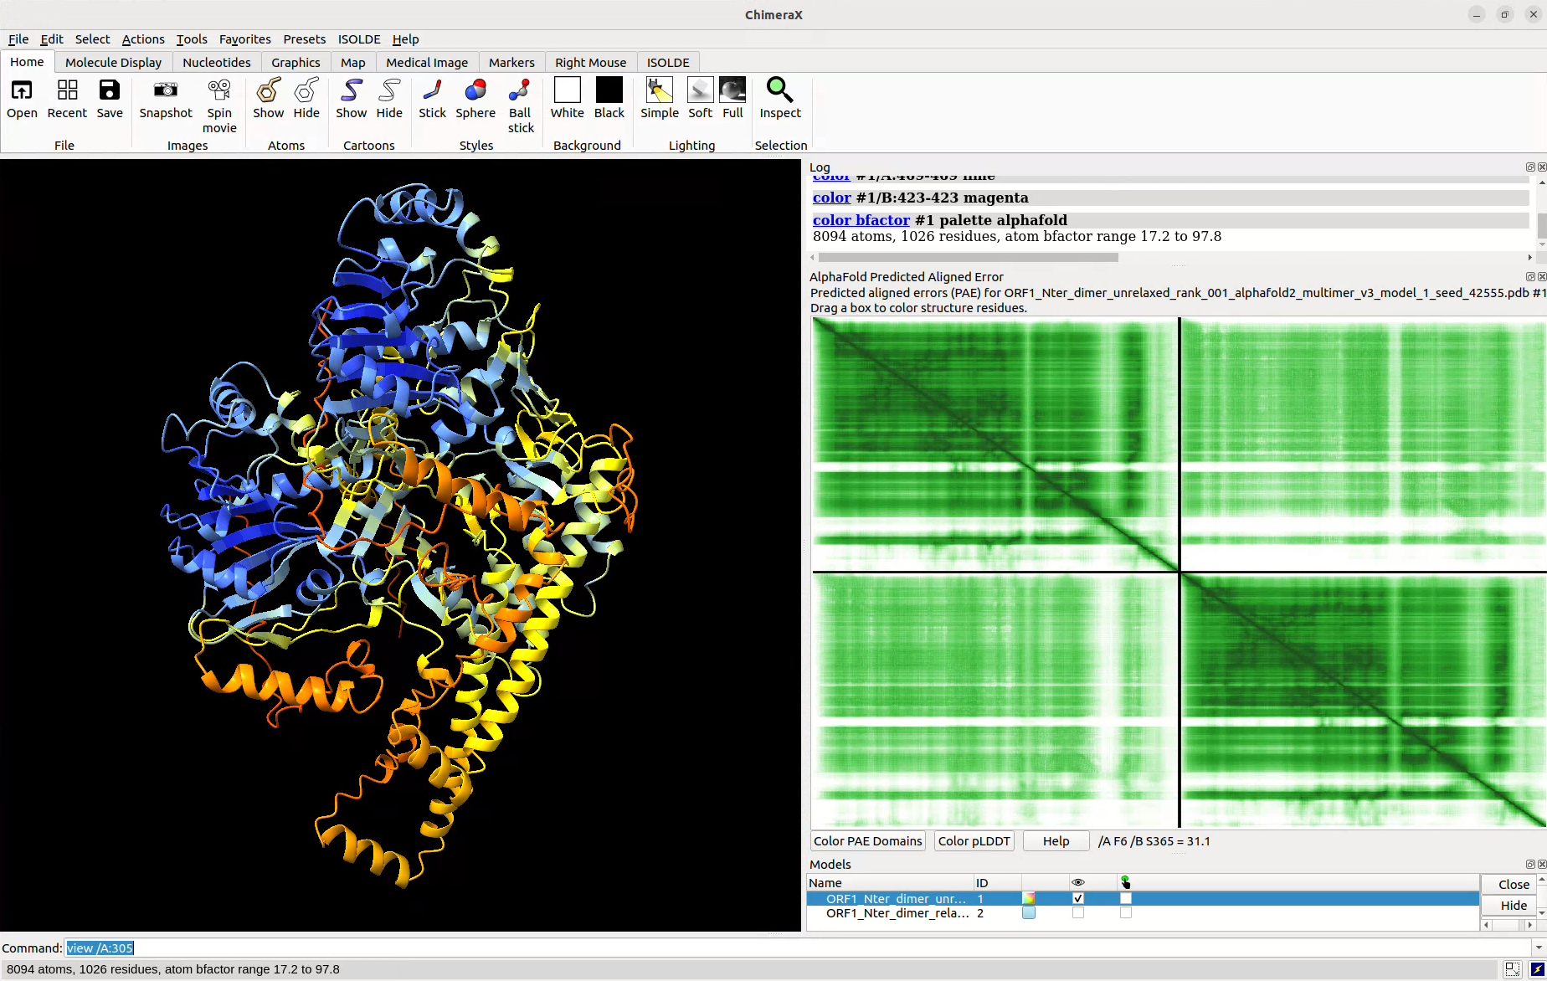
Task: Enable visibility checkbox for model 2
Action: coord(1078,912)
